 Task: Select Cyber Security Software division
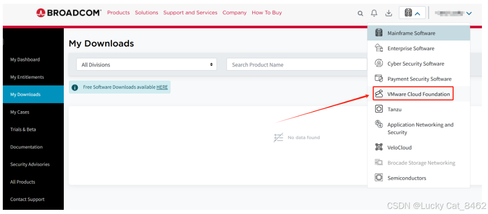tap(419, 63)
